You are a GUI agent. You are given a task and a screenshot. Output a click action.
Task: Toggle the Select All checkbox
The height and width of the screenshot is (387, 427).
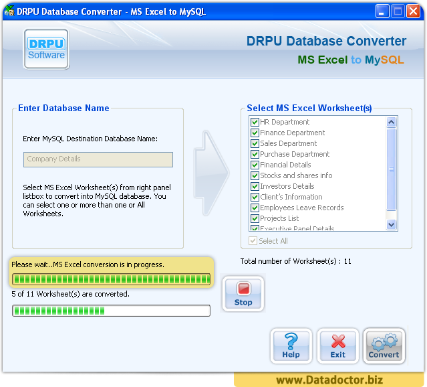pyautogui.click(x=253, y=241)
